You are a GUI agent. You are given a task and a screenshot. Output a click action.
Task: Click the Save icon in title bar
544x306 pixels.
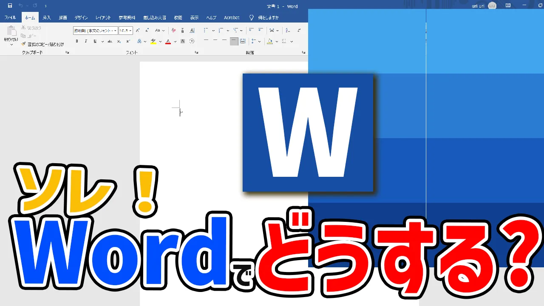click(x=10, y=6)
